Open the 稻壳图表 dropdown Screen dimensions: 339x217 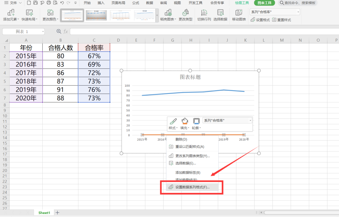[x=168, y=15]
